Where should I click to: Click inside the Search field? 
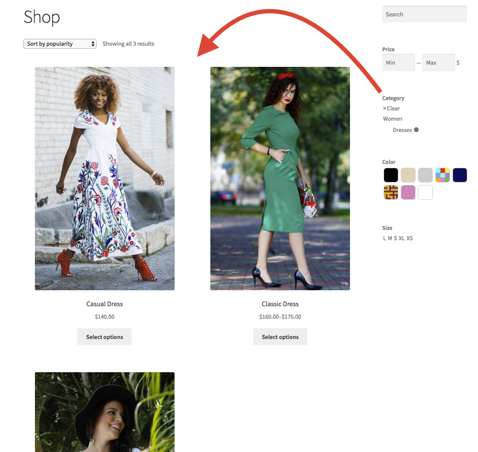point(424,14)
